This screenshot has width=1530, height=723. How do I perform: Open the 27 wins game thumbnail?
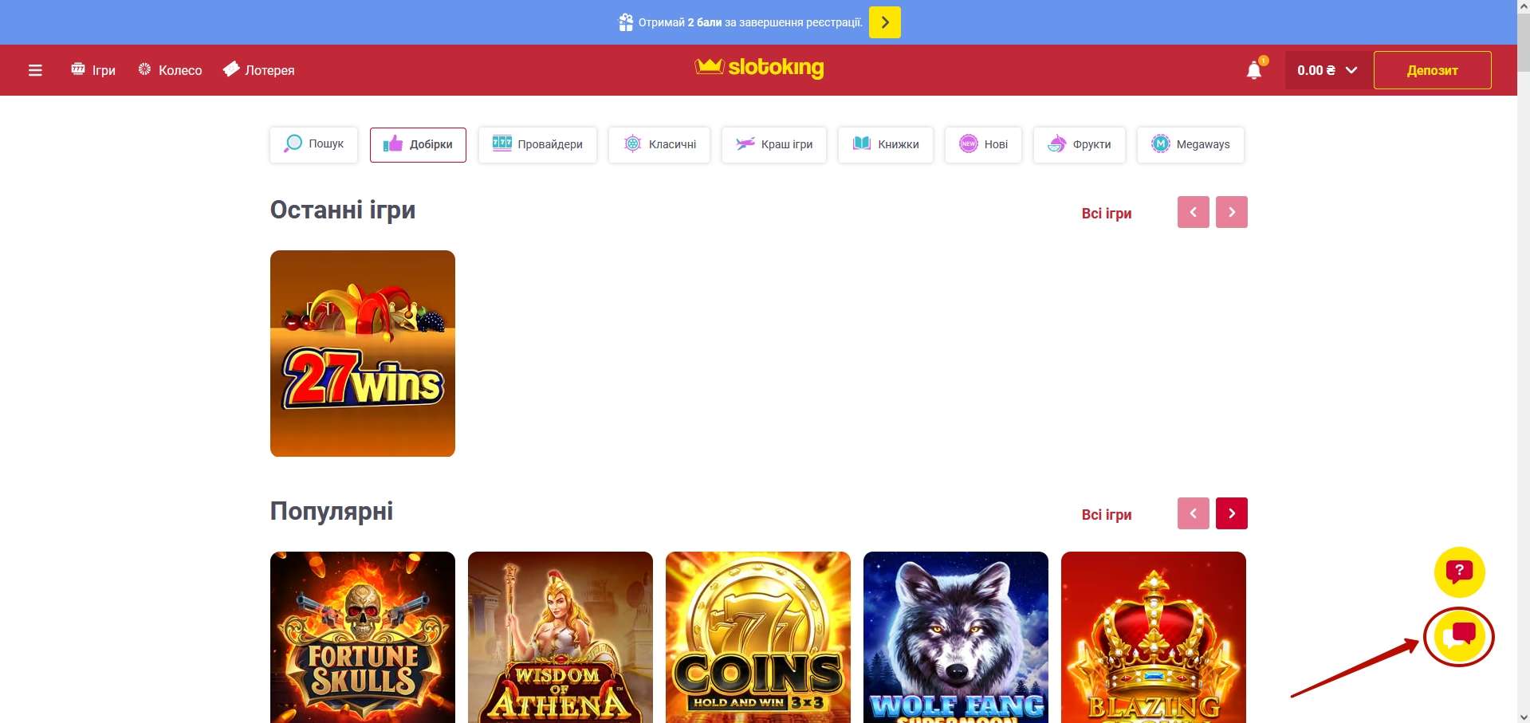click(x=363, y=353)
